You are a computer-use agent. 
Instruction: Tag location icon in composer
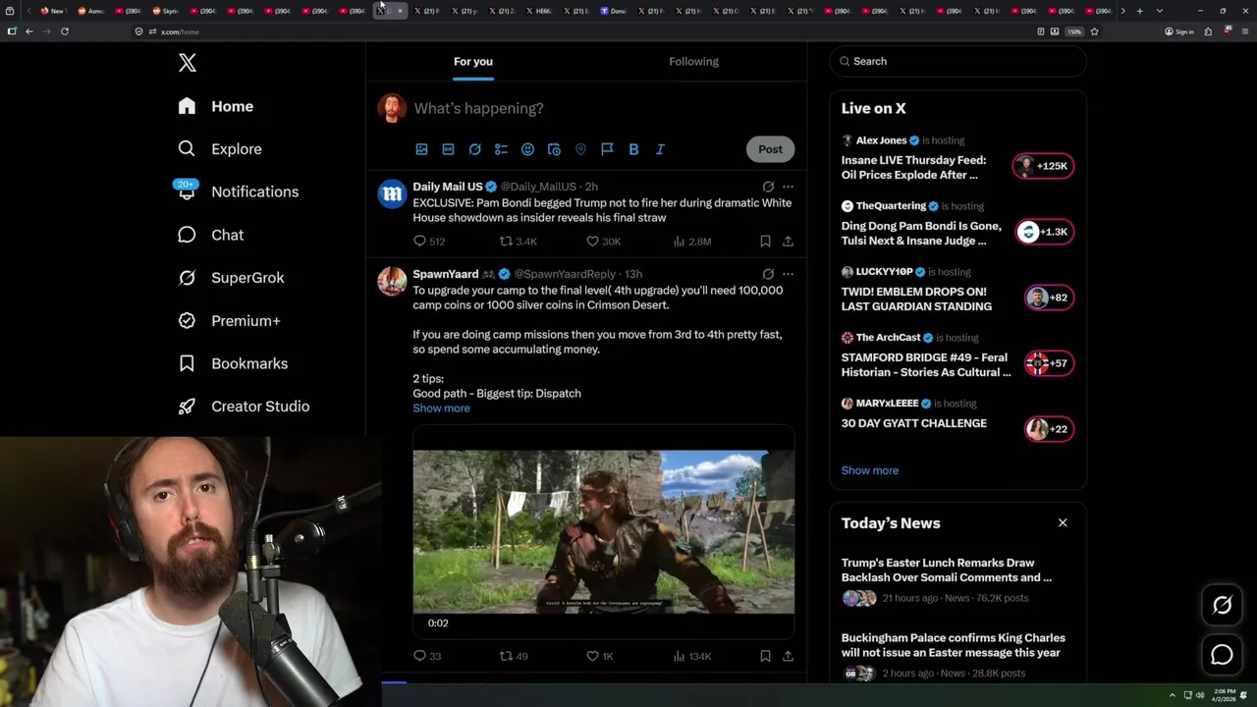pyautogui.click(x=580, y=149)
